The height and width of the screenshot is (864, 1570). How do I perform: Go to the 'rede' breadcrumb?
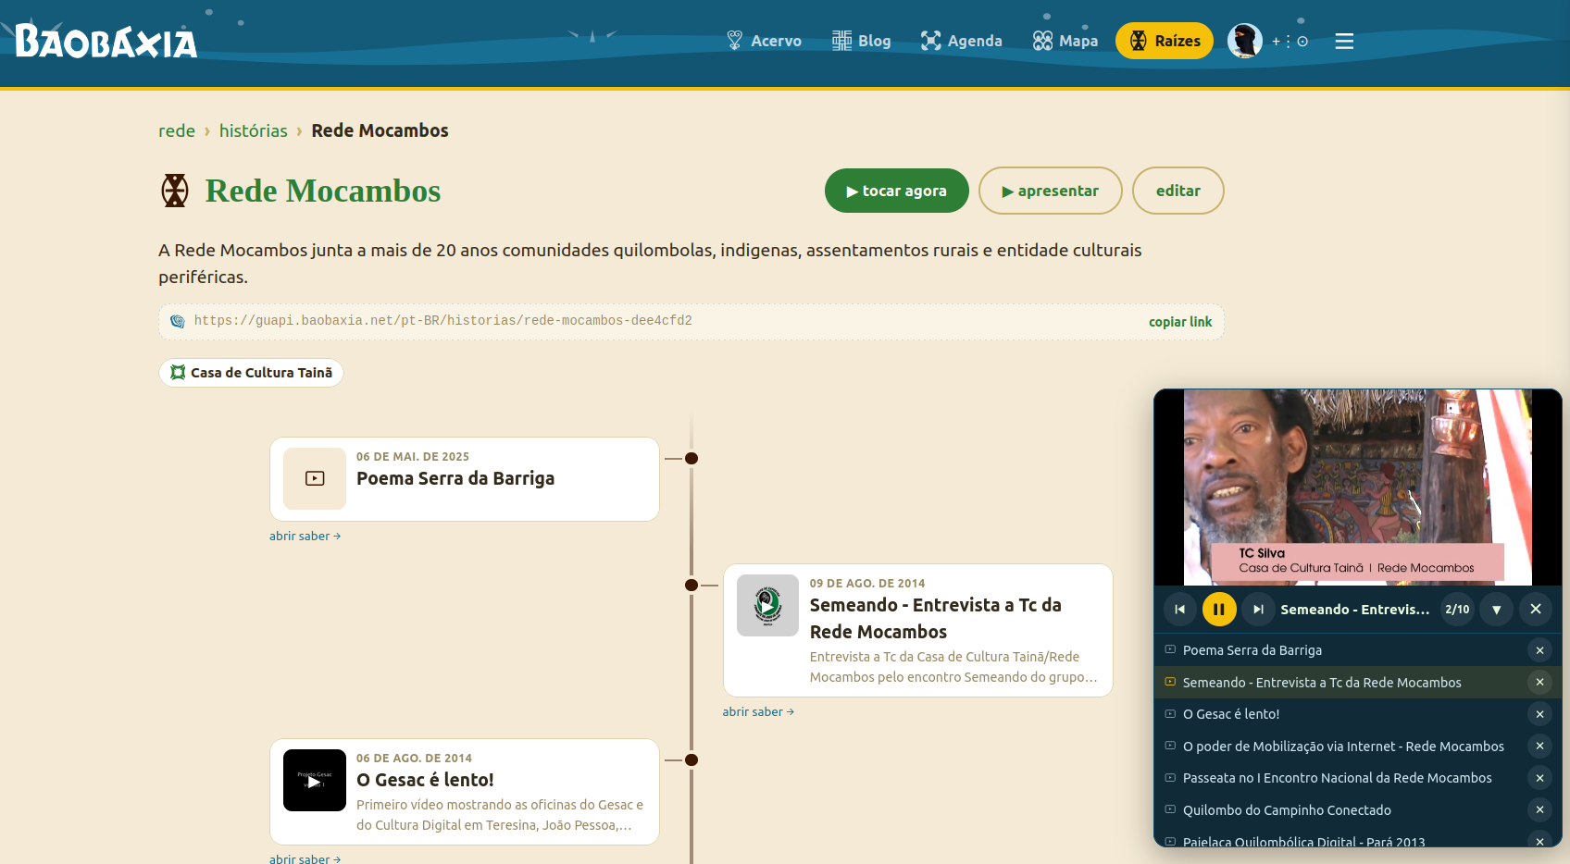tap(177, 130)
